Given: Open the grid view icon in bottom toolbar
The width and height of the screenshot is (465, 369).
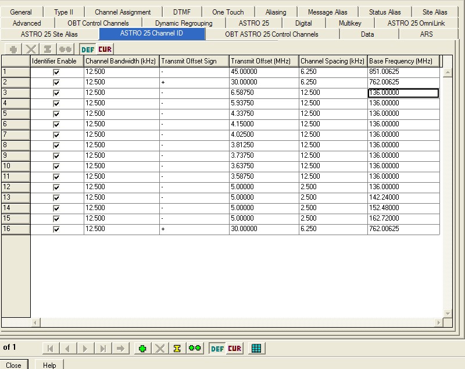Looking at the screenshot, I should (x=256, y=348).
